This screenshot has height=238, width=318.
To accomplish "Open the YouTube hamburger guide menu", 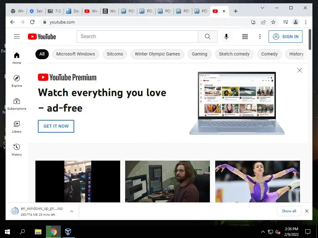I will tap(17, 37).
